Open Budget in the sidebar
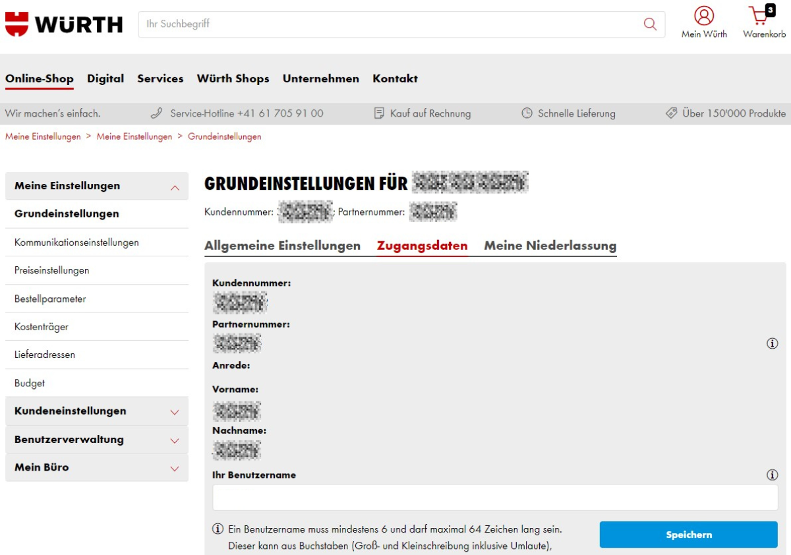 (97, 383)
